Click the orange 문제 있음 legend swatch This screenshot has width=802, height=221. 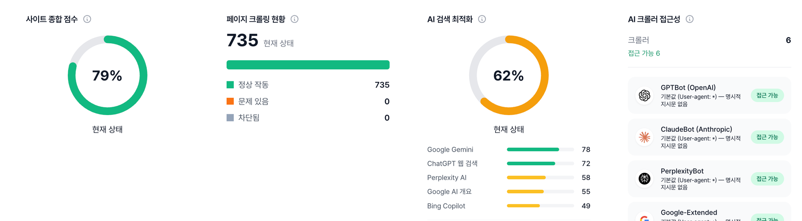[x=230, y=101]
